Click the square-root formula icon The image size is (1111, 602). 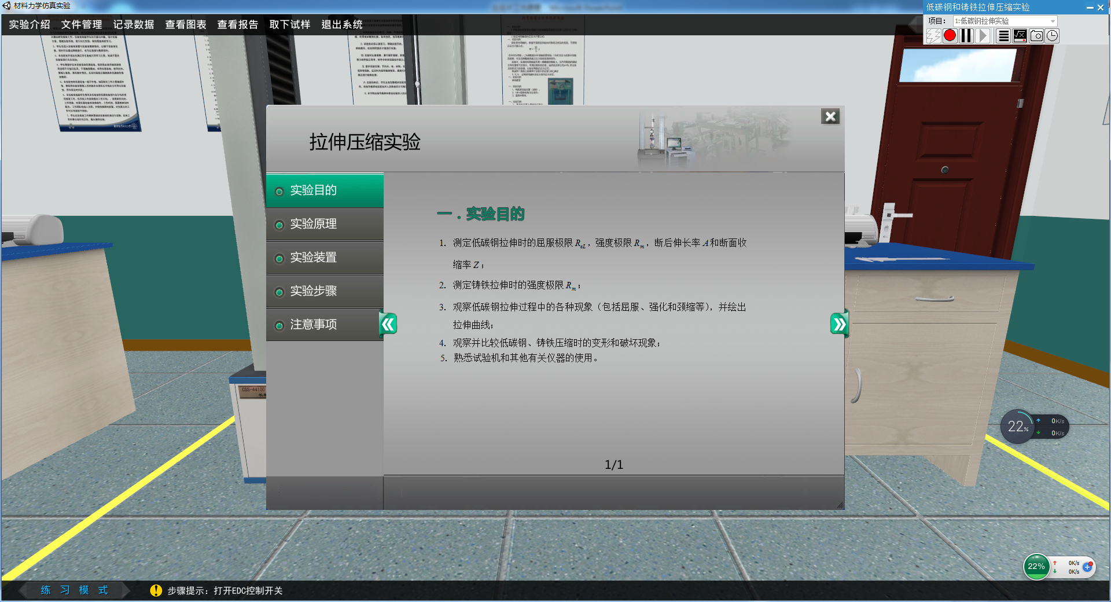click(x=1020, y=36)
